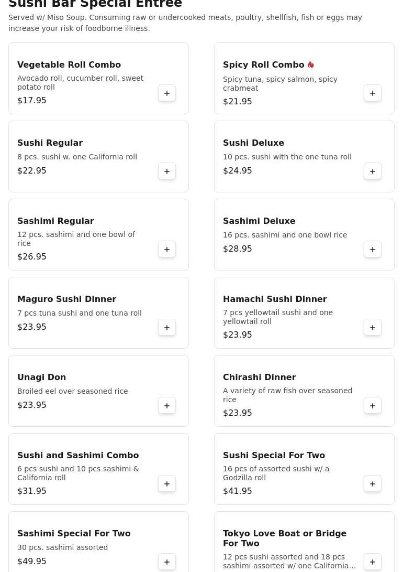View Tokyo Love Boat or Bridge details
This screenshot has width=403, height=572.
(x=284, y=538)
